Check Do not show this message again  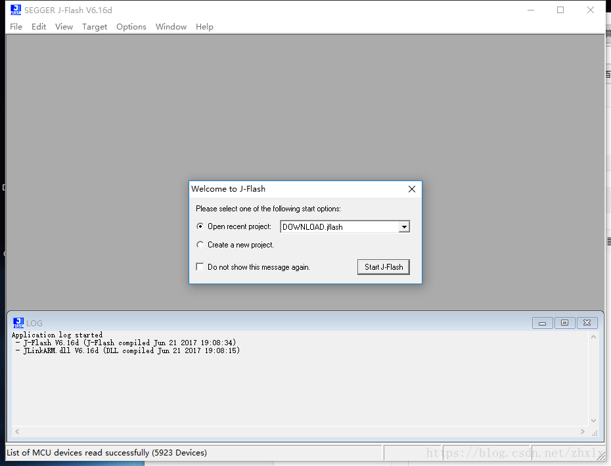200,266
